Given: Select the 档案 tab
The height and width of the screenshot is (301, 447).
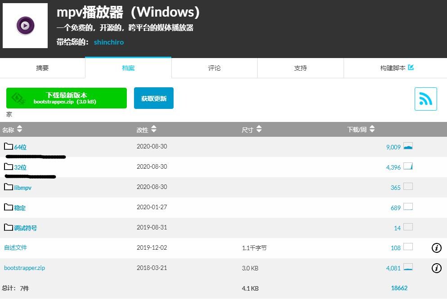Looking at the screenshot, I should click(128, 68).
